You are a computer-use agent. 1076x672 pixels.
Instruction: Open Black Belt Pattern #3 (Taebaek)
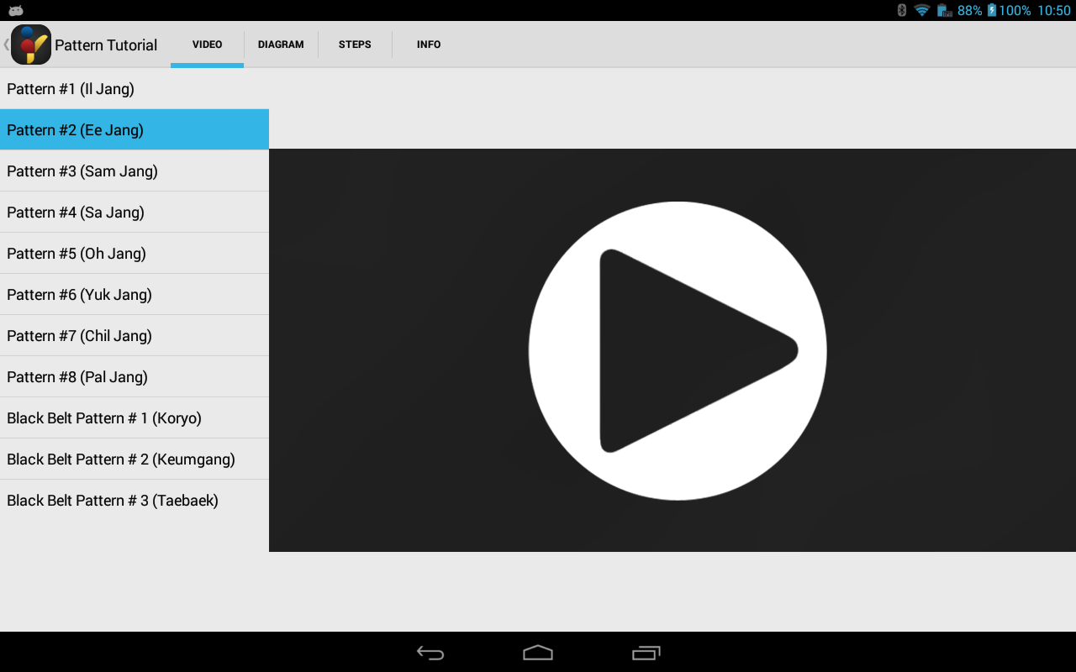[134, 500]
